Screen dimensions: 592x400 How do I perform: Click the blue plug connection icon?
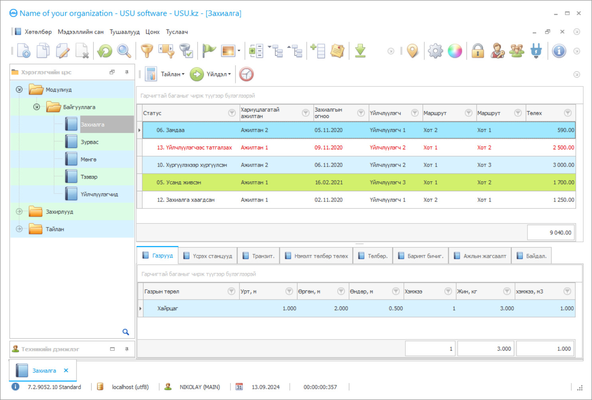tap(536, 51)
